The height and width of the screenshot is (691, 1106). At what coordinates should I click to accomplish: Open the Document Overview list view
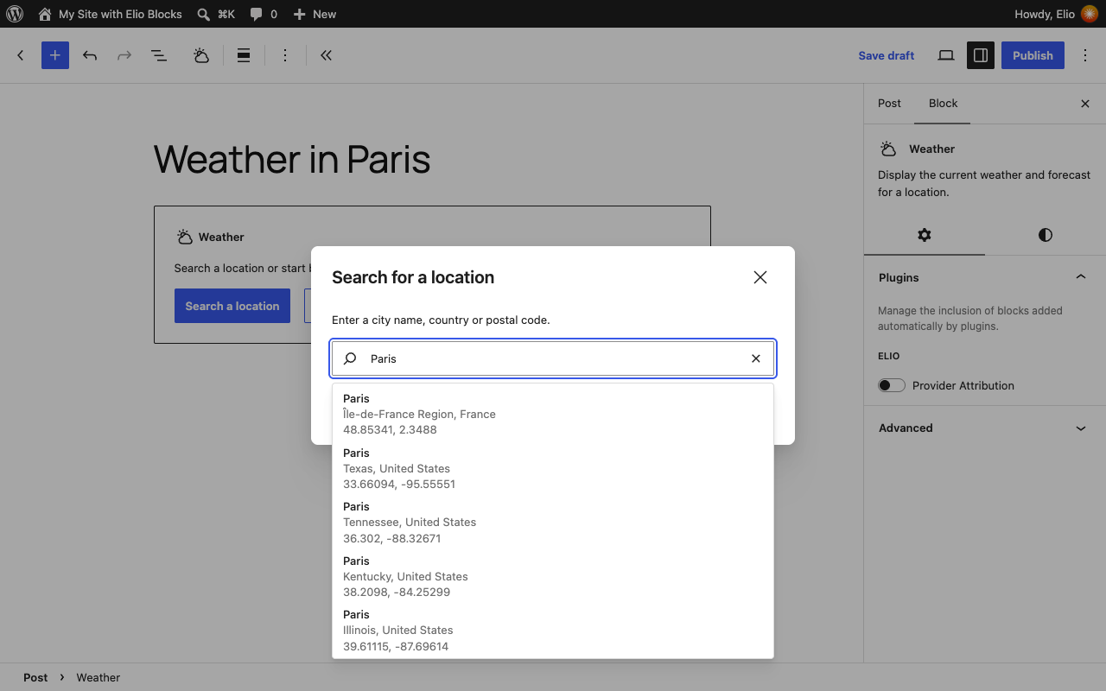point(159,55)
